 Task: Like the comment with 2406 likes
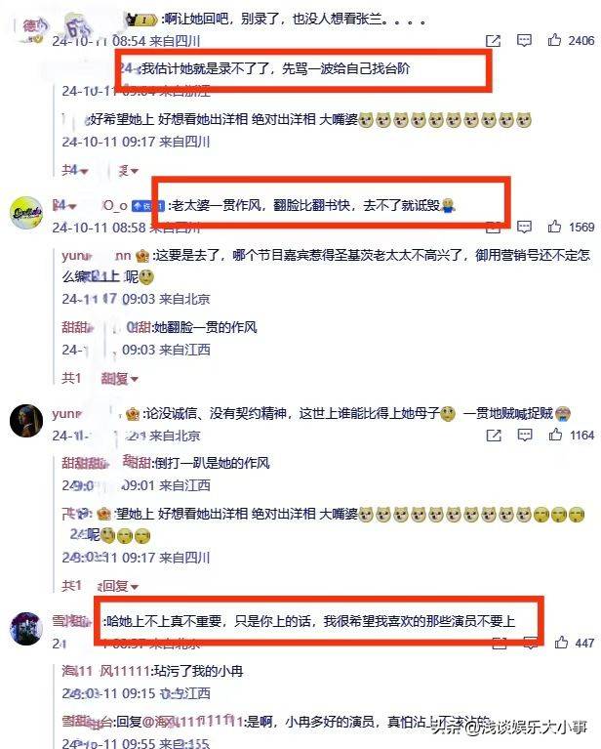pos(554,40)
